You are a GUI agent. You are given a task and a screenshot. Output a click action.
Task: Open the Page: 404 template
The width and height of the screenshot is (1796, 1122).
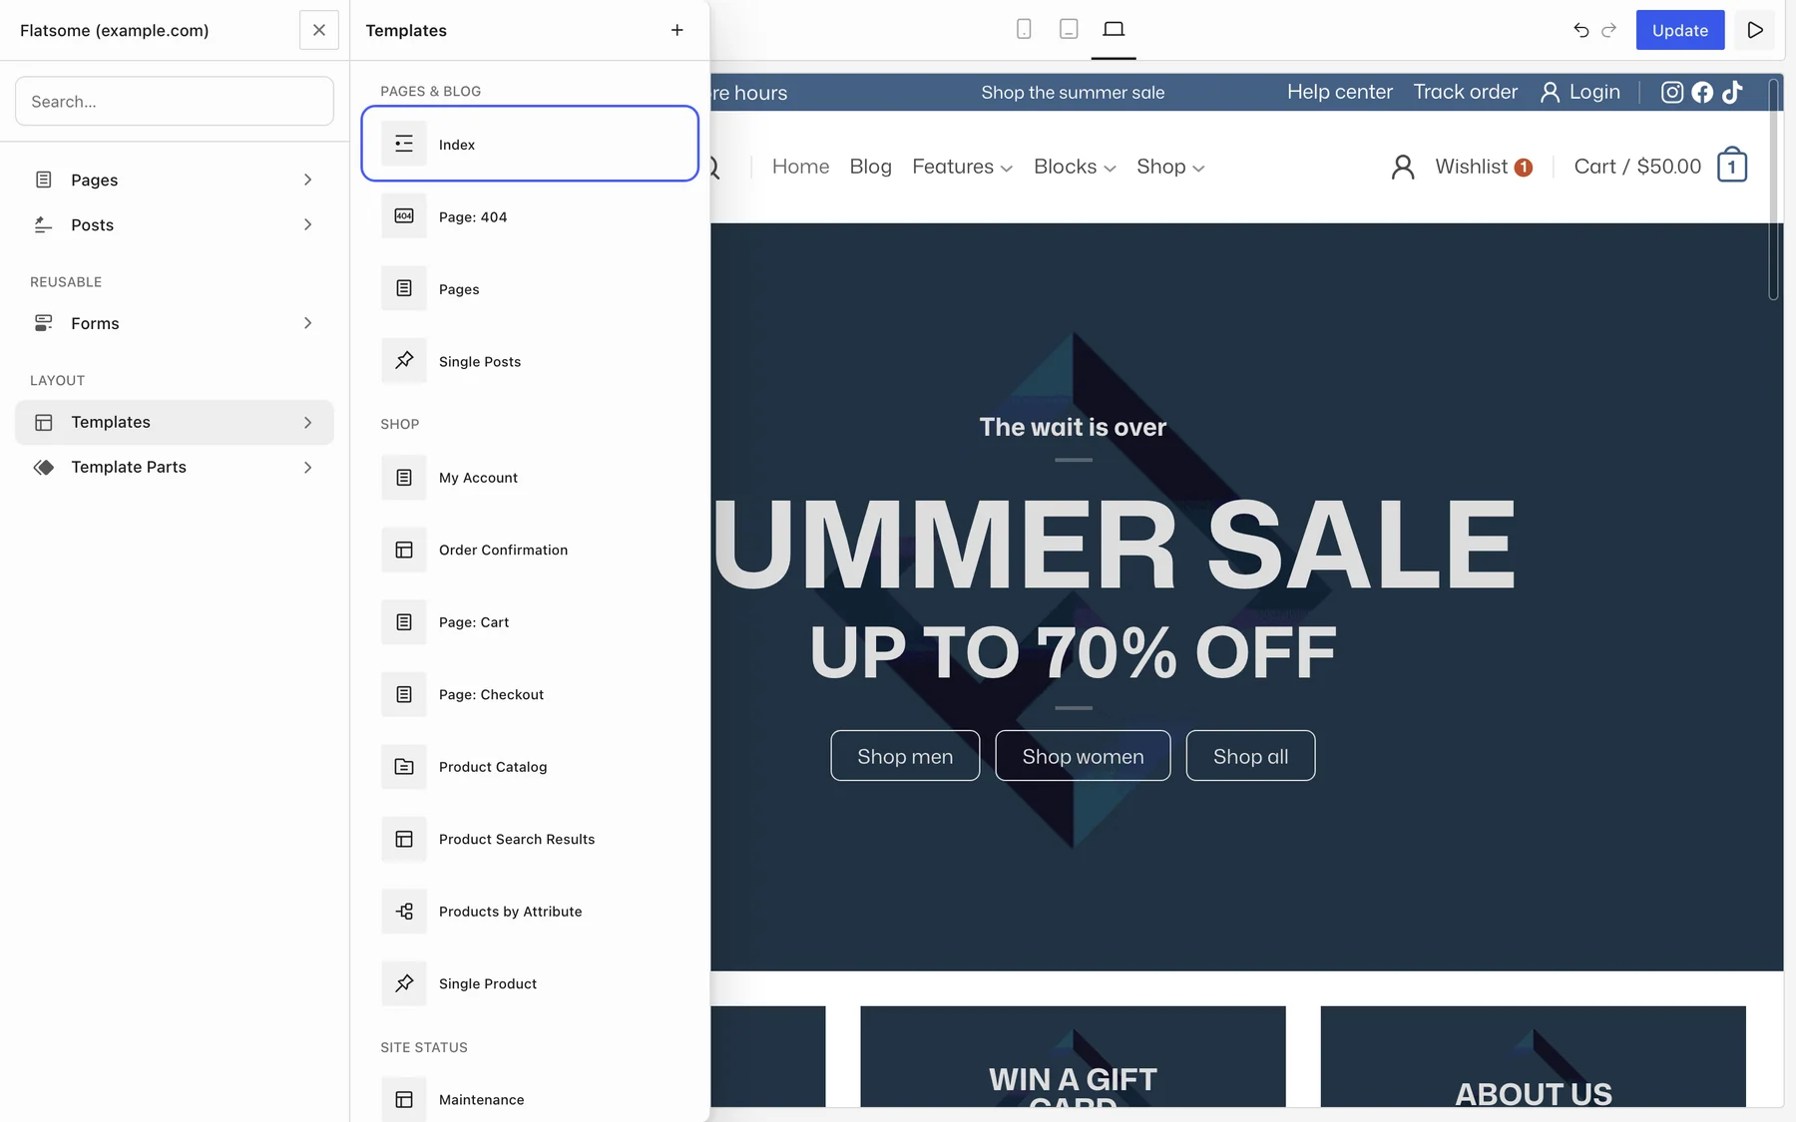[x=530, y=216]
